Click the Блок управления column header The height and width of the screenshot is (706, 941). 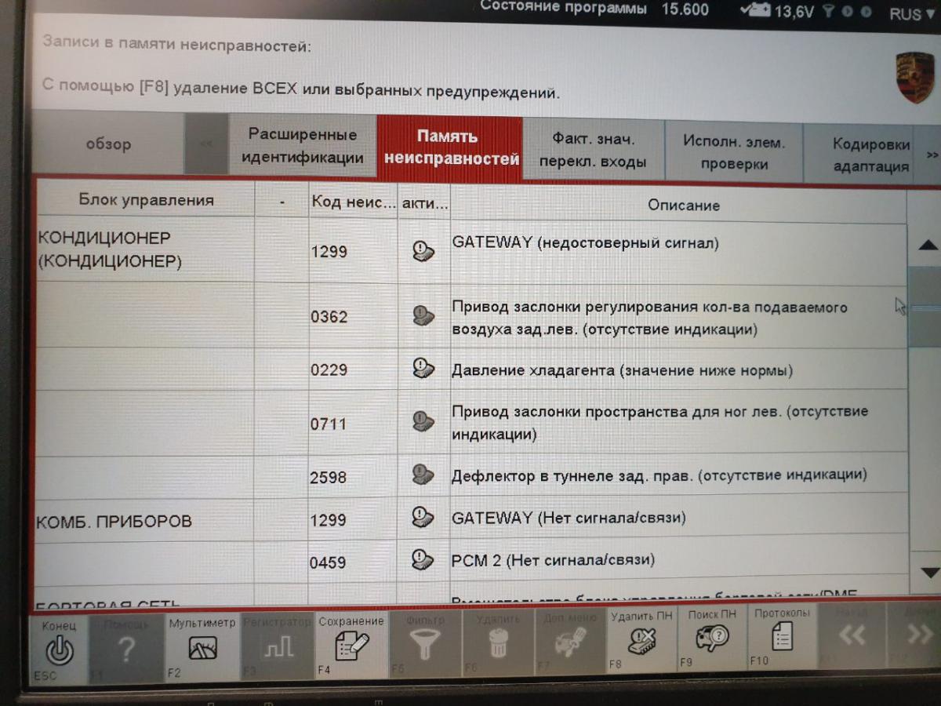coord(146,200)
